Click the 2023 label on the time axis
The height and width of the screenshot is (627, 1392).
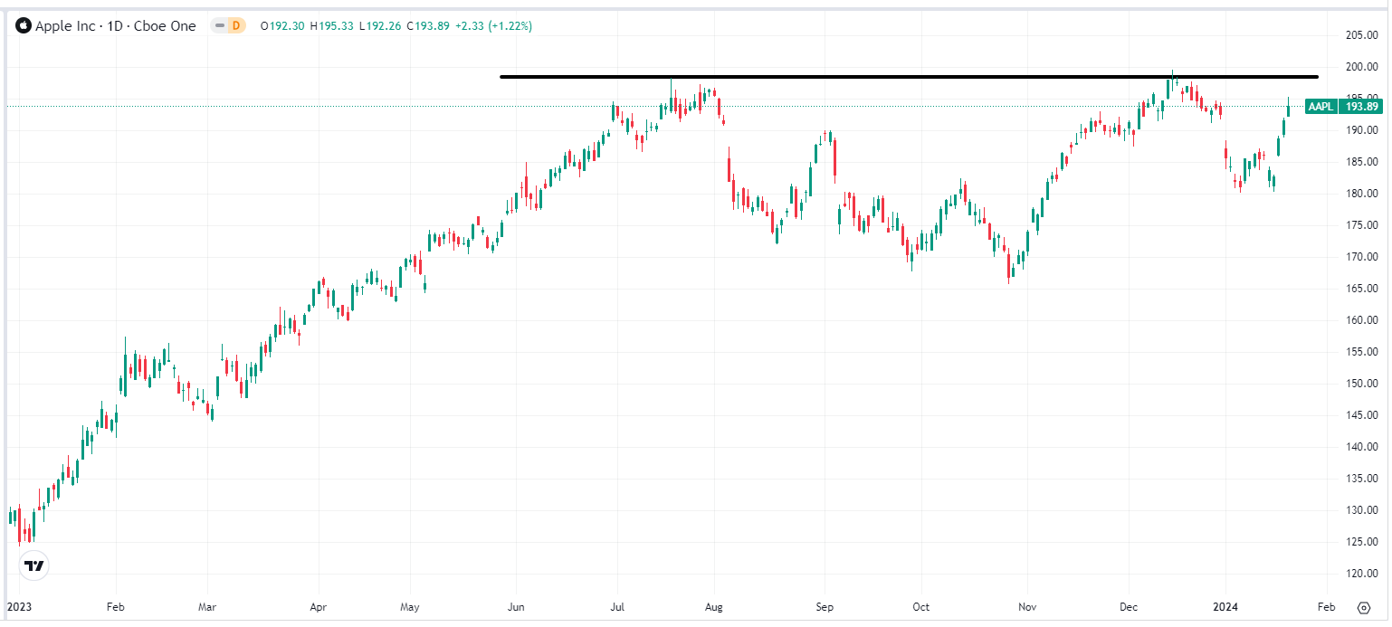click(17, 607)
